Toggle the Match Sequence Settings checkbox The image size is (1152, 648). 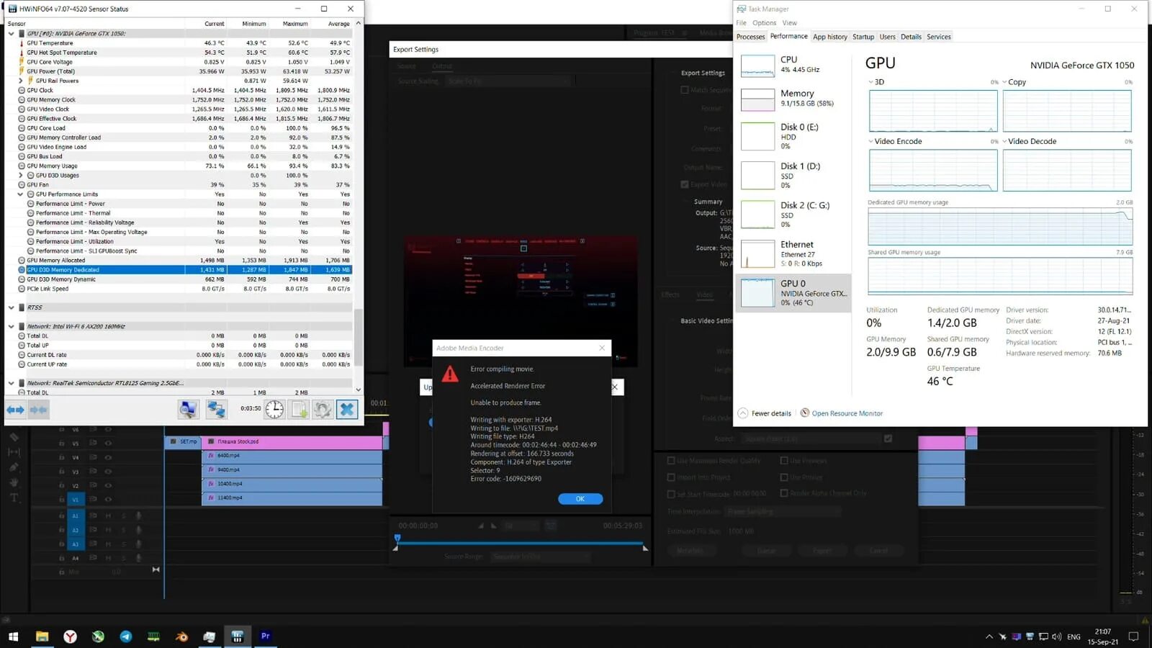point(685,90)
